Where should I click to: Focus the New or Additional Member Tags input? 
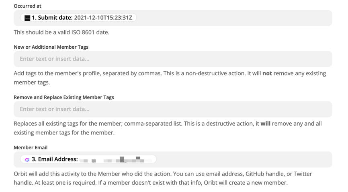click(x=173, y=59)
